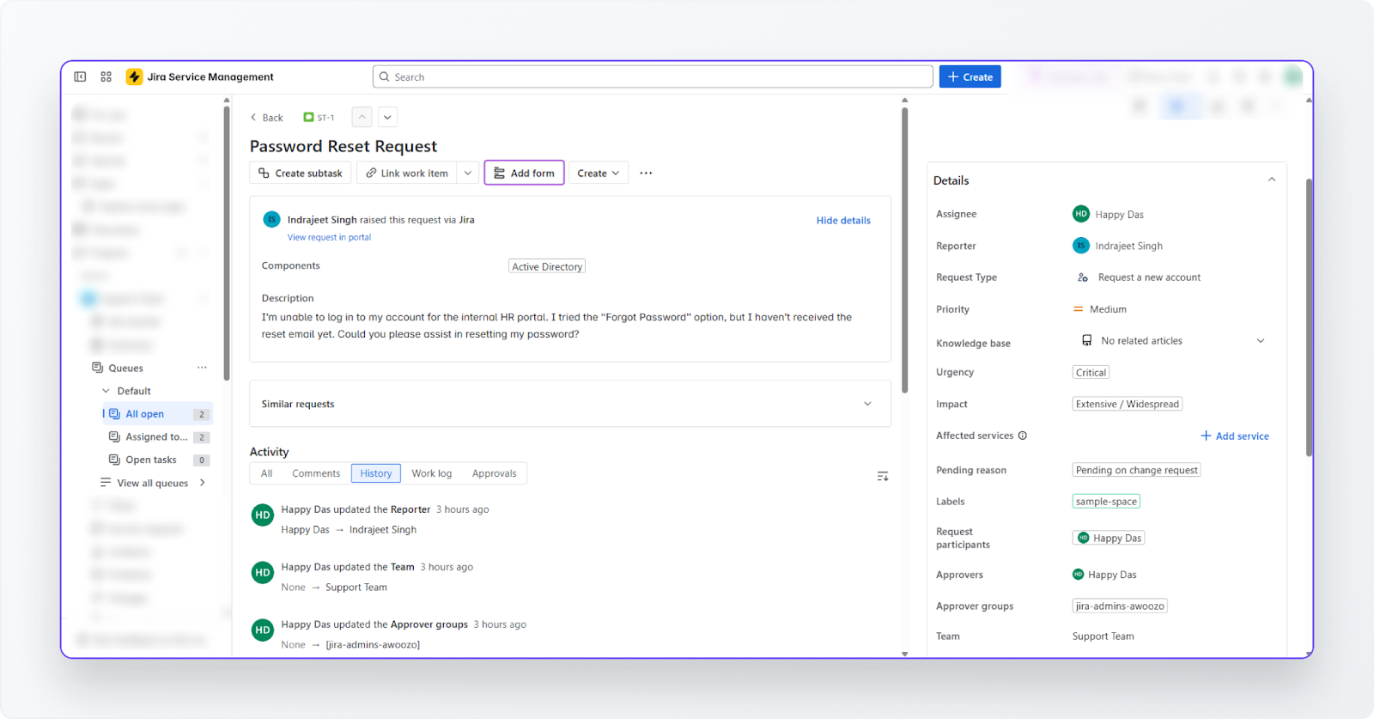This screenshot has width=1374, height=719.
Task: Expand View all queues chevron
Action: 203,483
